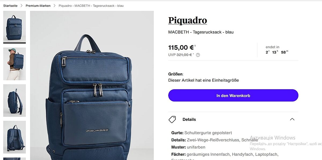Click the 115,00 € price text

tap(181, 48)
